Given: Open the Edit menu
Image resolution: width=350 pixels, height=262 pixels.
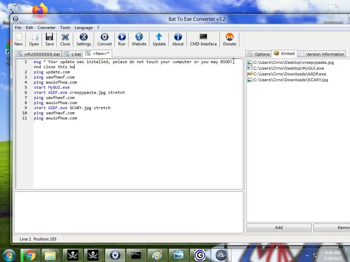Looking at the screenshot, I should coord(29,28).
